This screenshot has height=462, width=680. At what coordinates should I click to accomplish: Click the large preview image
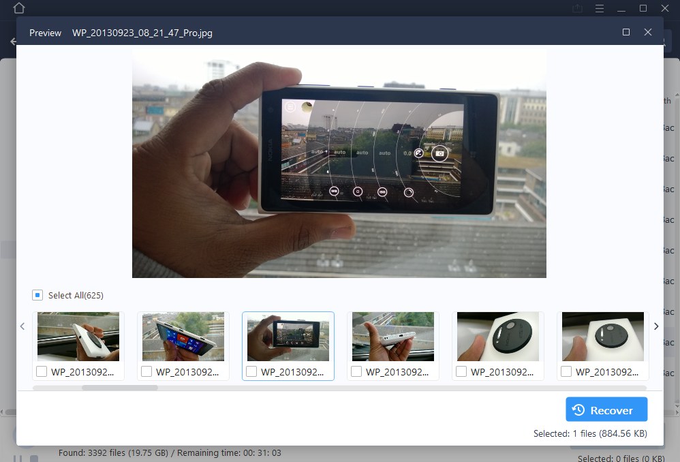pyautogui.click(x=339, y=164)
